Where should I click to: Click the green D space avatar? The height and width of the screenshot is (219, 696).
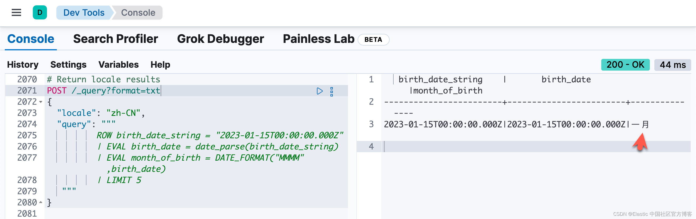point(40,13)
